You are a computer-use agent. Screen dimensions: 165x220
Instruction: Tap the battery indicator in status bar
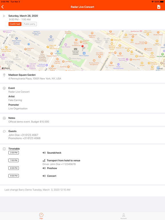[162, 2]
